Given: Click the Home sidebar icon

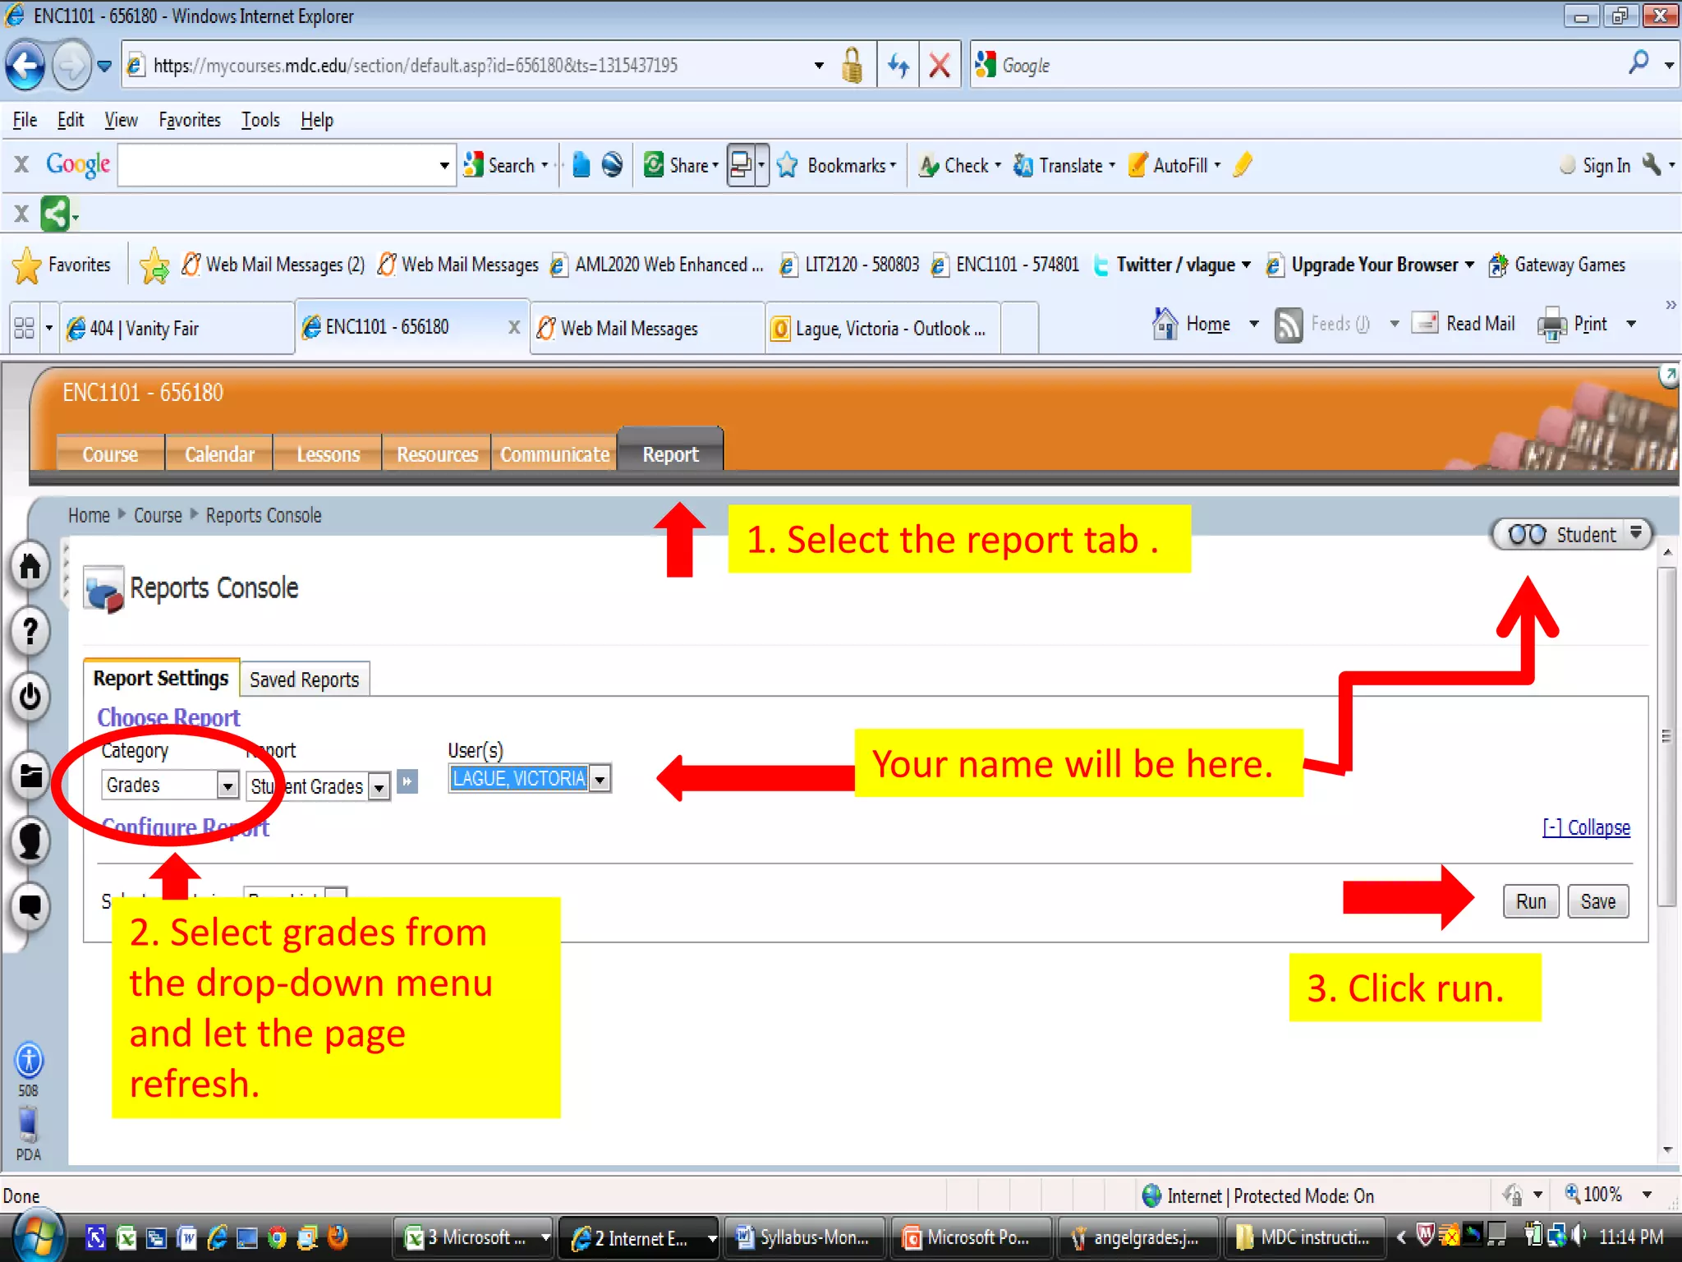Looking at the screenshot, I should pos(30,566).
